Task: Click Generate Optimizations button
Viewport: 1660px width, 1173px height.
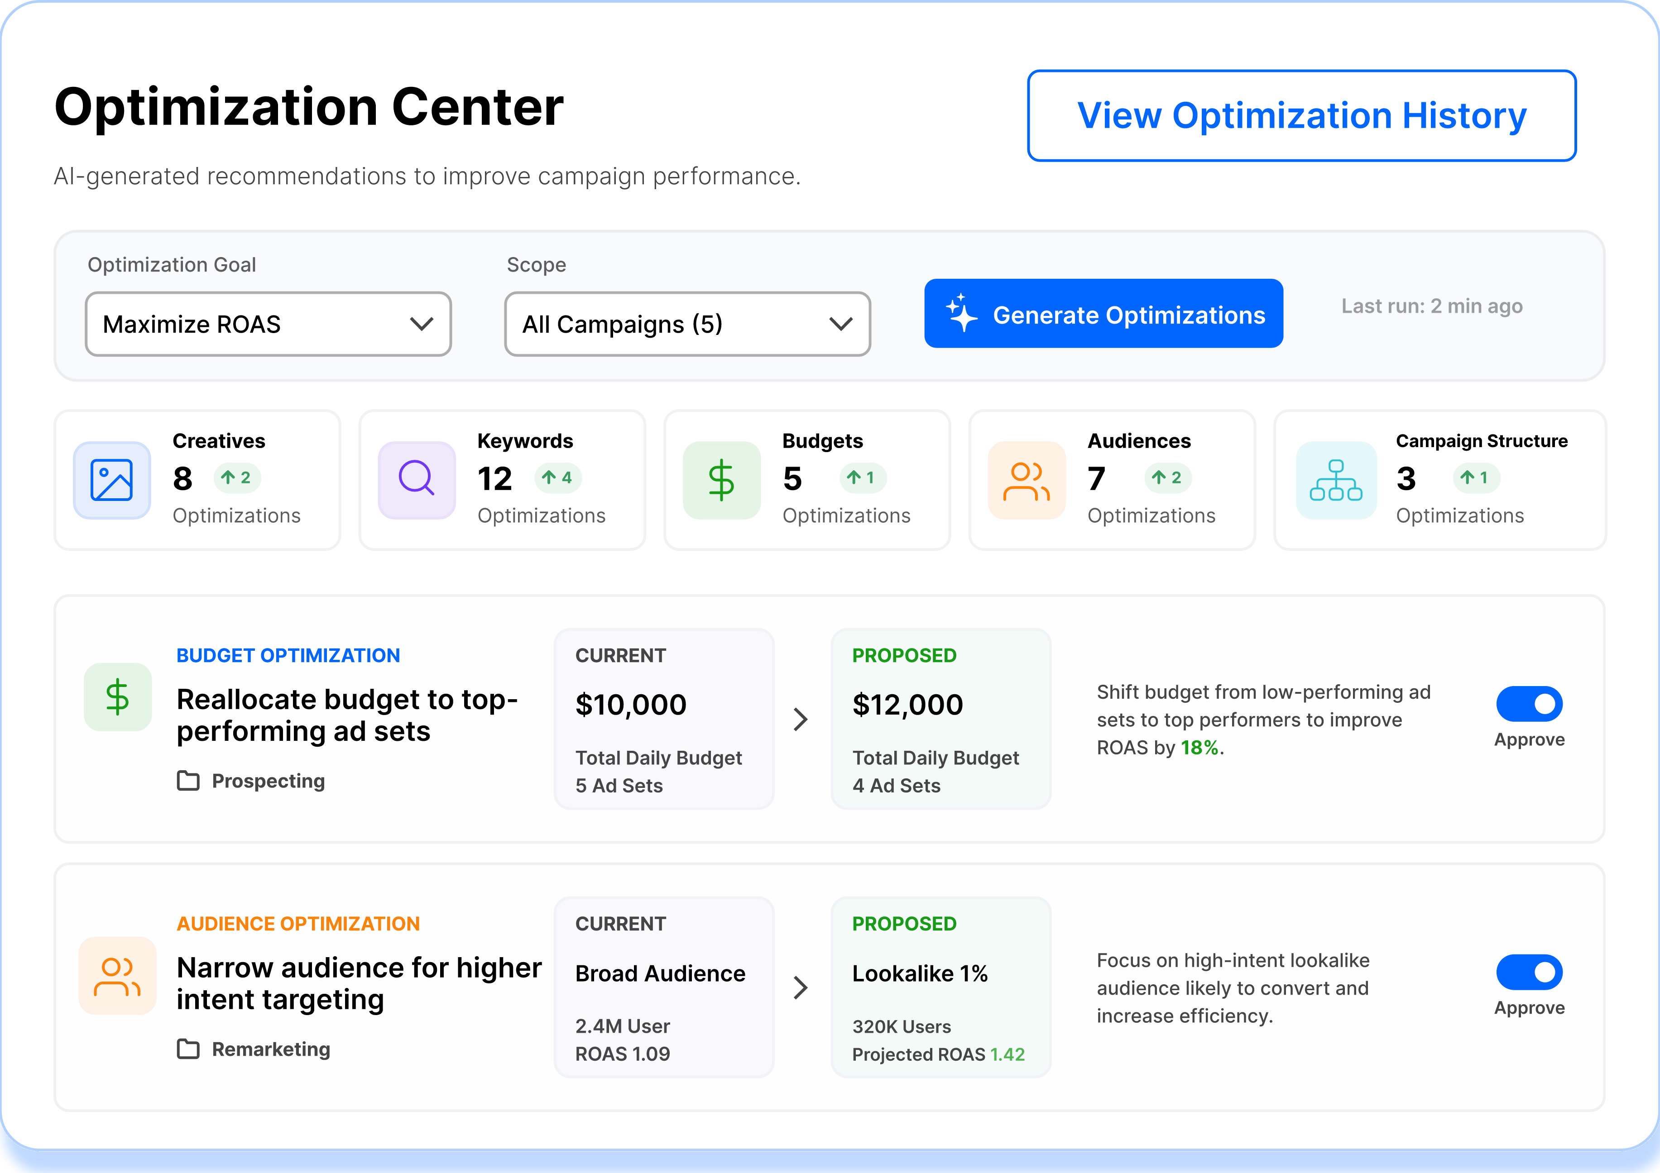Action: tap(1103, 313)
